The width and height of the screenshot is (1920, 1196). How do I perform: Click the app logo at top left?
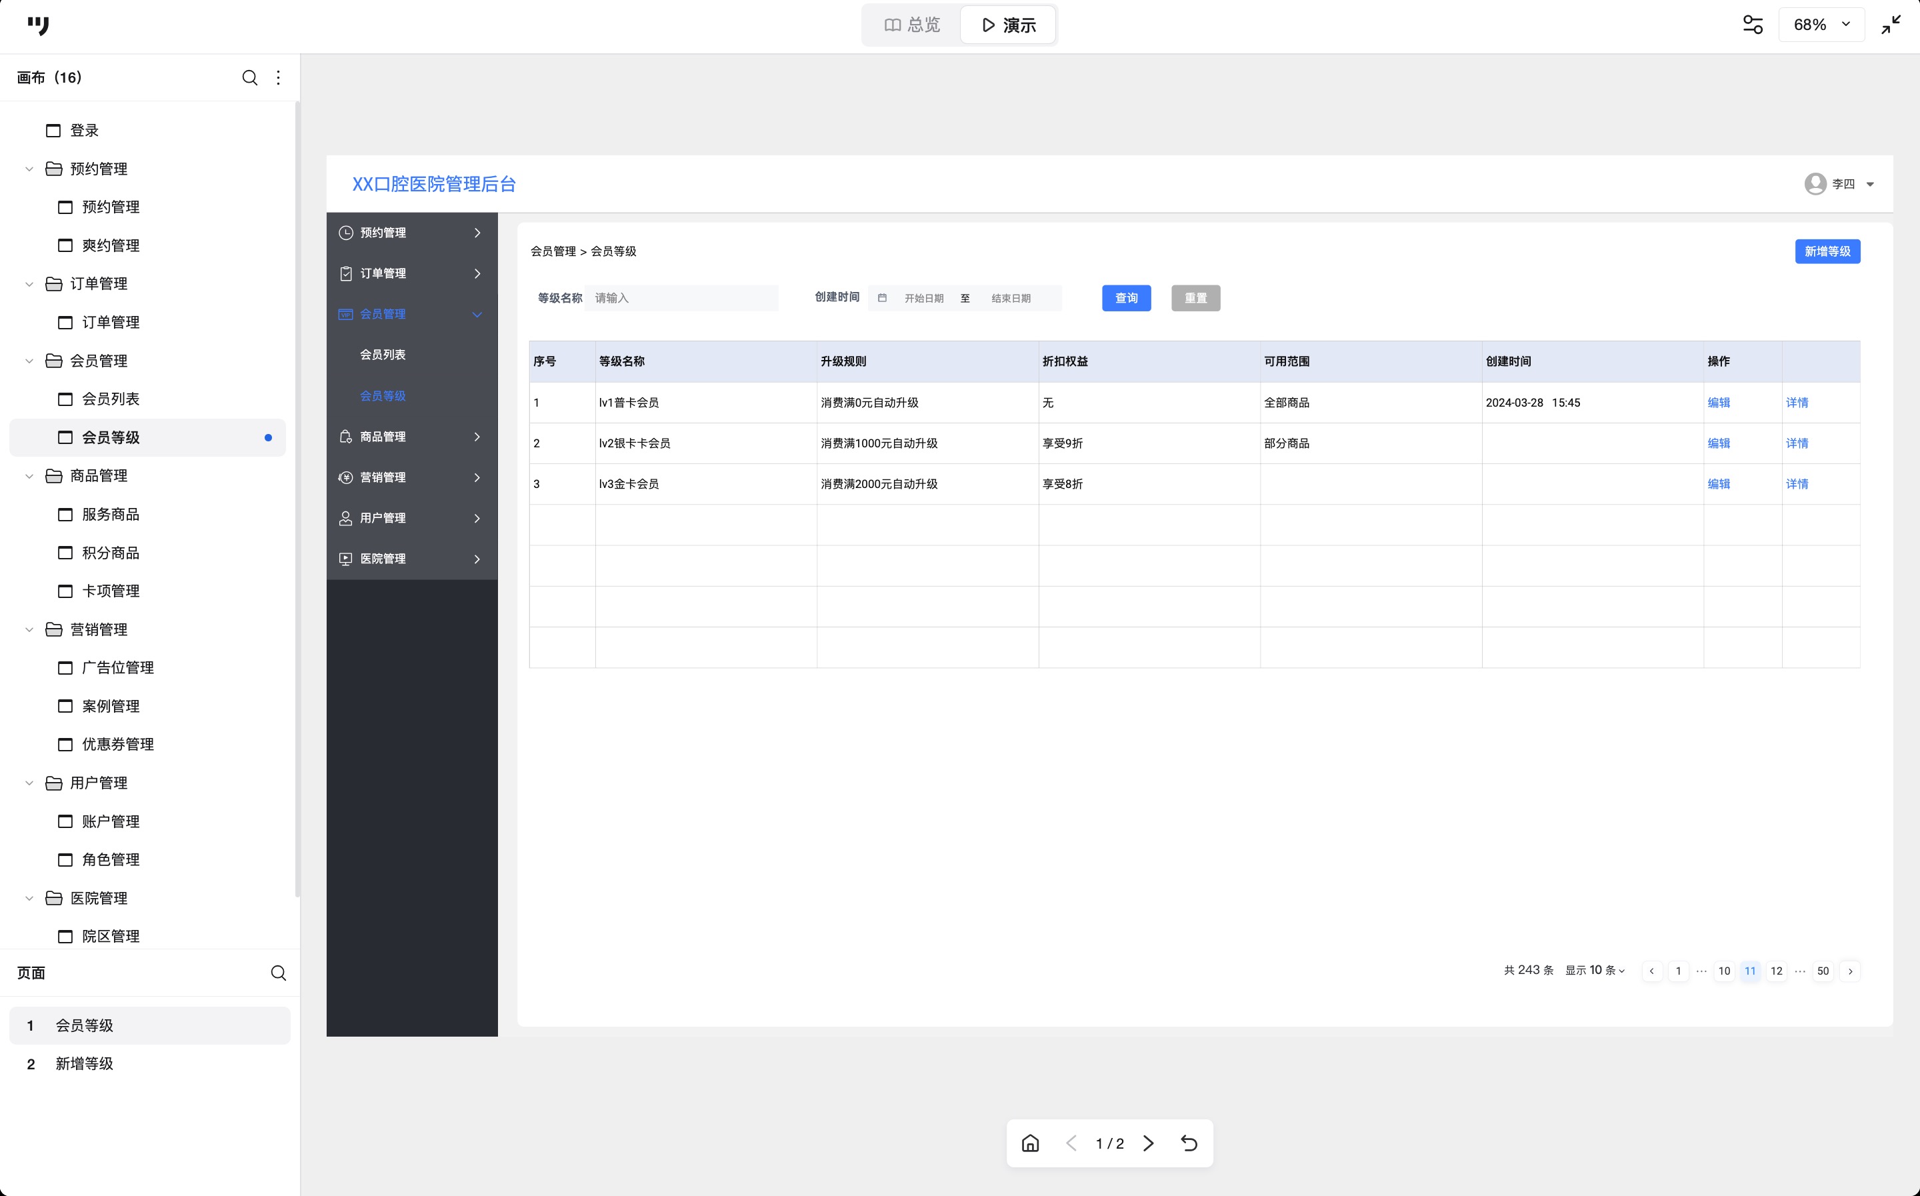pos(38,25)
